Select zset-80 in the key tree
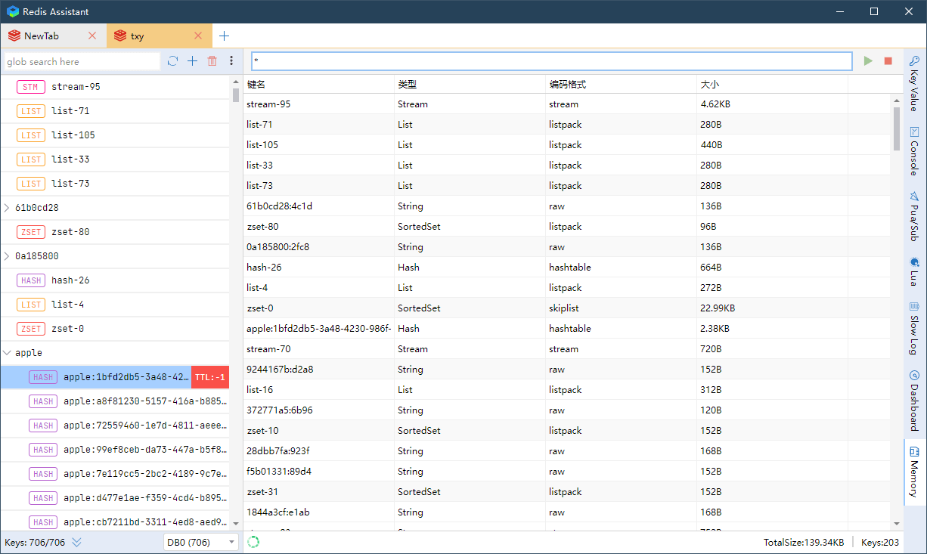 [x=115, y=232]
